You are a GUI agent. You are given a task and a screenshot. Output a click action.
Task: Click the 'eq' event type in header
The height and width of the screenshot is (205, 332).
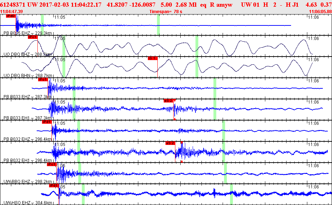click(x=203, y=5)
